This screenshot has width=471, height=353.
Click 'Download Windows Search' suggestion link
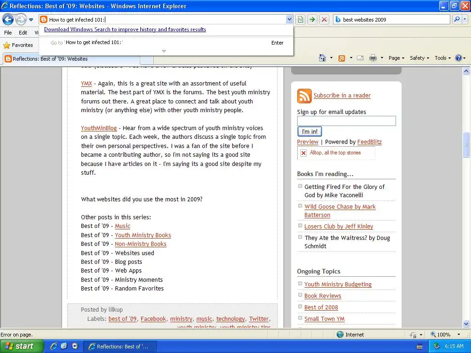125,29
